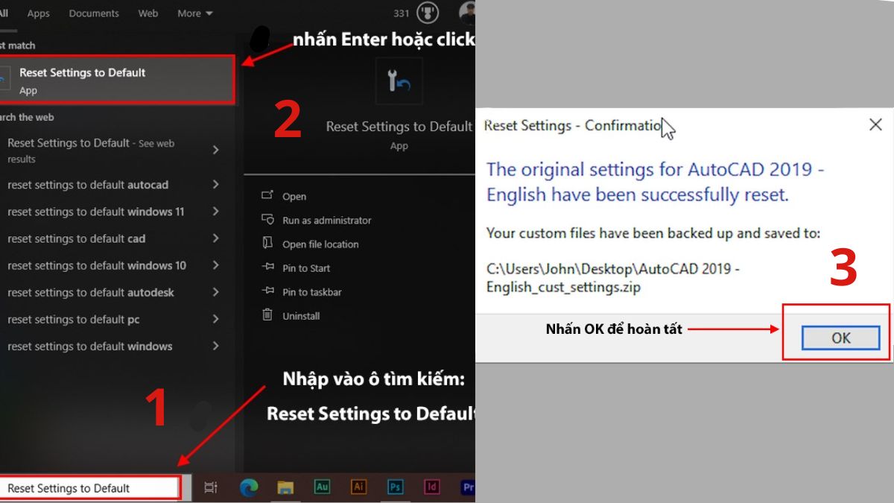Image resolution: width=894 pixels, height=503 pixels.
Task: Select suggestion 'reset settings to default autodesk'
Action: (x=90, y=292)
